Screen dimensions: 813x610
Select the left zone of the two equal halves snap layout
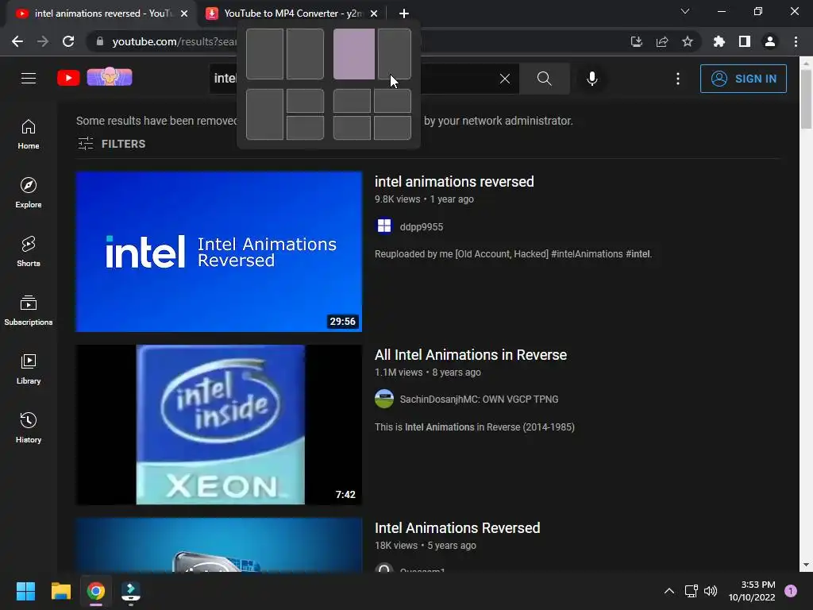(x=264, y=54)
